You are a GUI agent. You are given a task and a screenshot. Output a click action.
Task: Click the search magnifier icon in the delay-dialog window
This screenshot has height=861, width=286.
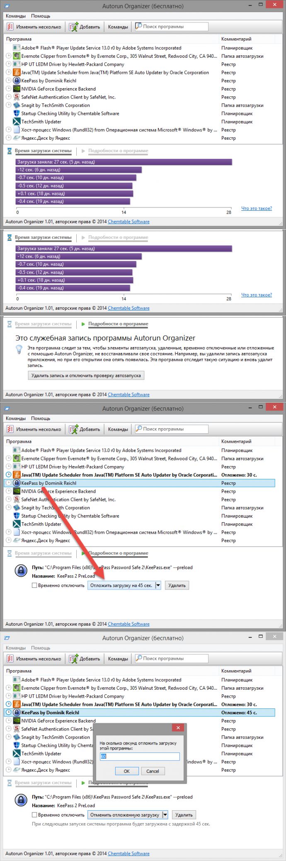[x=139, y=658]
